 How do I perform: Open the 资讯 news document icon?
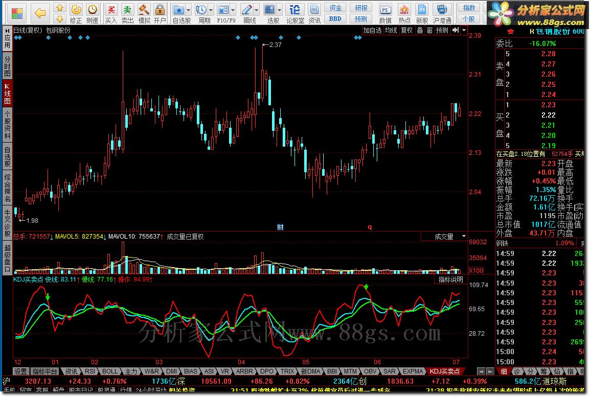[314, 13]
